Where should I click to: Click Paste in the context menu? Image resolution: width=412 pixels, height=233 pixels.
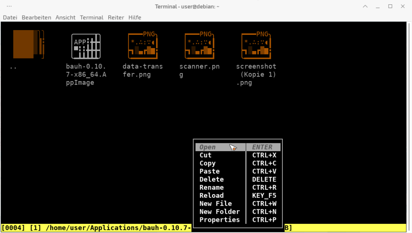[210, 171]
